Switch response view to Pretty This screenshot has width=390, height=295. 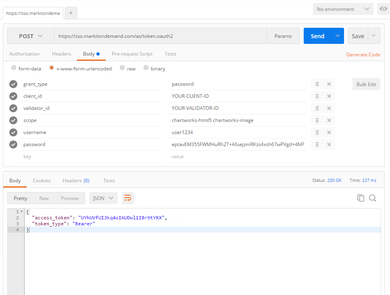(x=21, y=198)
